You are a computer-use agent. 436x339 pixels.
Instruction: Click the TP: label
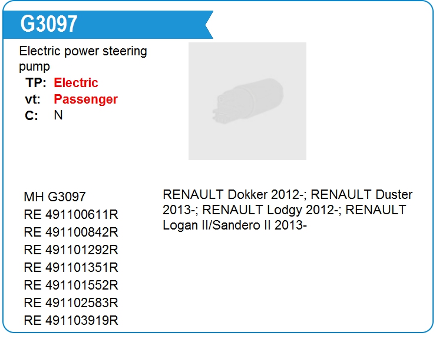click(x=35, y=82)
